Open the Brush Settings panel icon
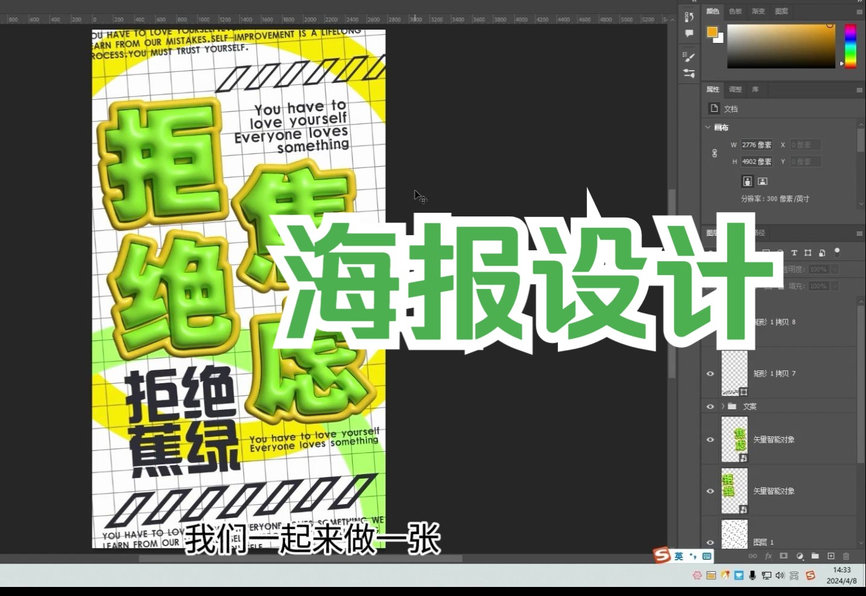866x596 pixels. [689, 57]
